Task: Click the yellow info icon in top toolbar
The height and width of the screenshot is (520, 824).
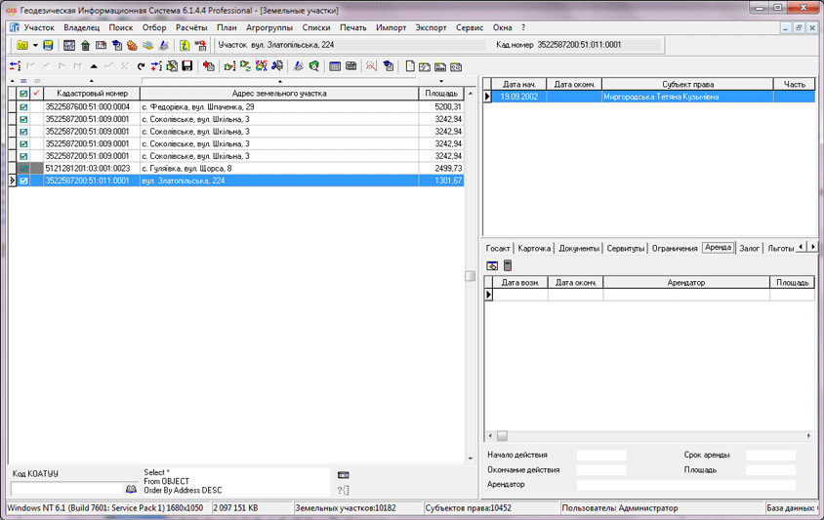Action: click(184, 46)
